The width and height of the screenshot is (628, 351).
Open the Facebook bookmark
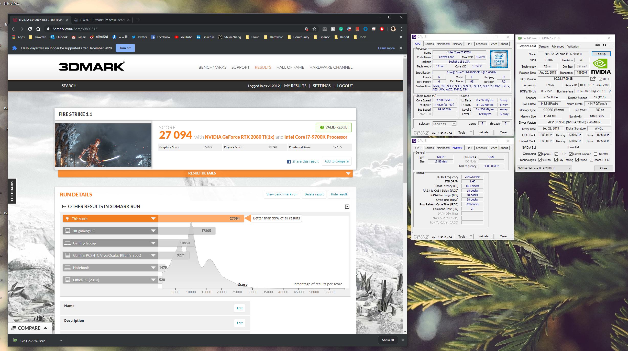161,37
